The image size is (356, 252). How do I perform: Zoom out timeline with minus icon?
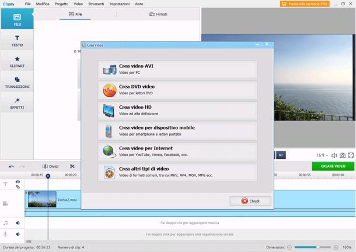click(x=289, y=247)
